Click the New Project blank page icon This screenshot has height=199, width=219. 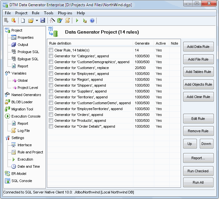coord(23,21)
